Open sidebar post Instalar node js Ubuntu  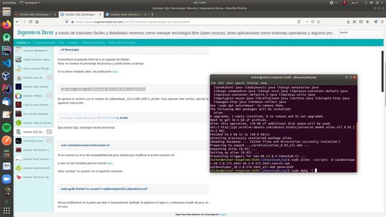34,123
